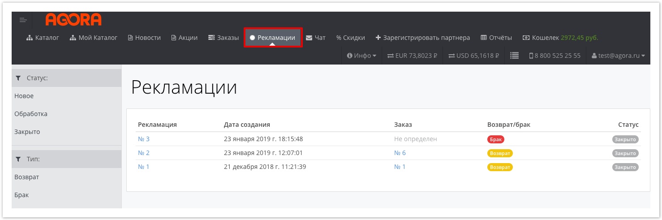Click phone number 8 800 525 25 55
Image resolution: width=662 pixels, height=220 pixels.
pos(555,56)
